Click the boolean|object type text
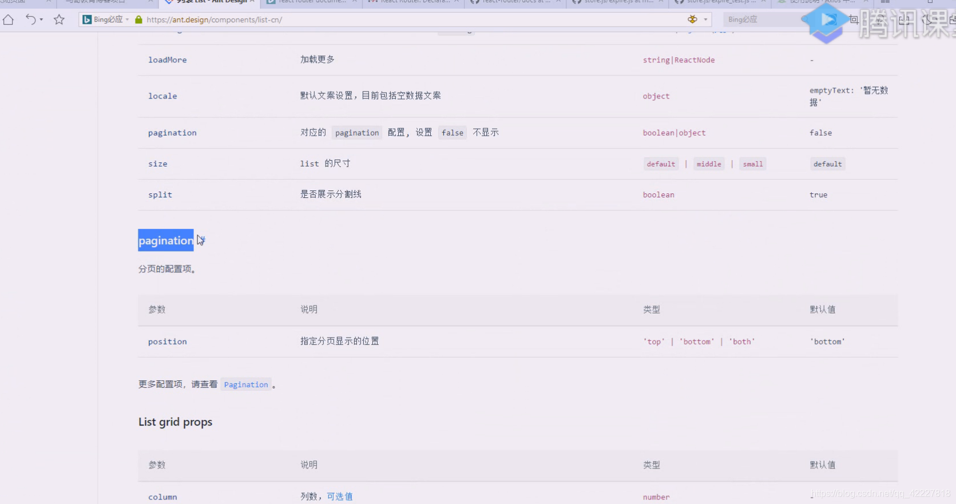Image resolution: width=956 pixels, height=504 pixels. tap(674, 133)
